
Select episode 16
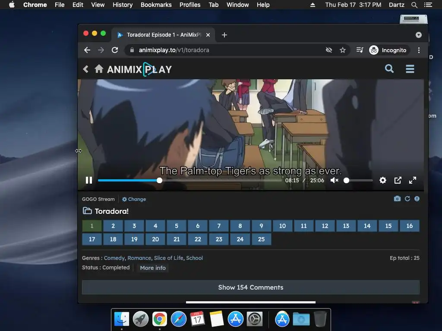point(410,226)
